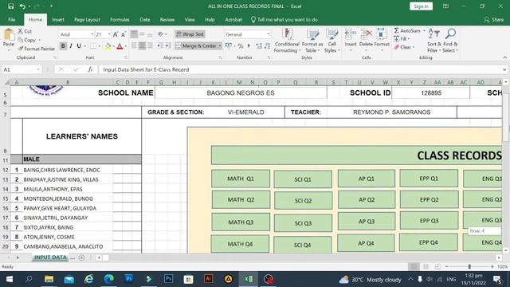Click the Insert Function fx icon
The height and width of the screenshot is (287, 510).
point(90,69)
